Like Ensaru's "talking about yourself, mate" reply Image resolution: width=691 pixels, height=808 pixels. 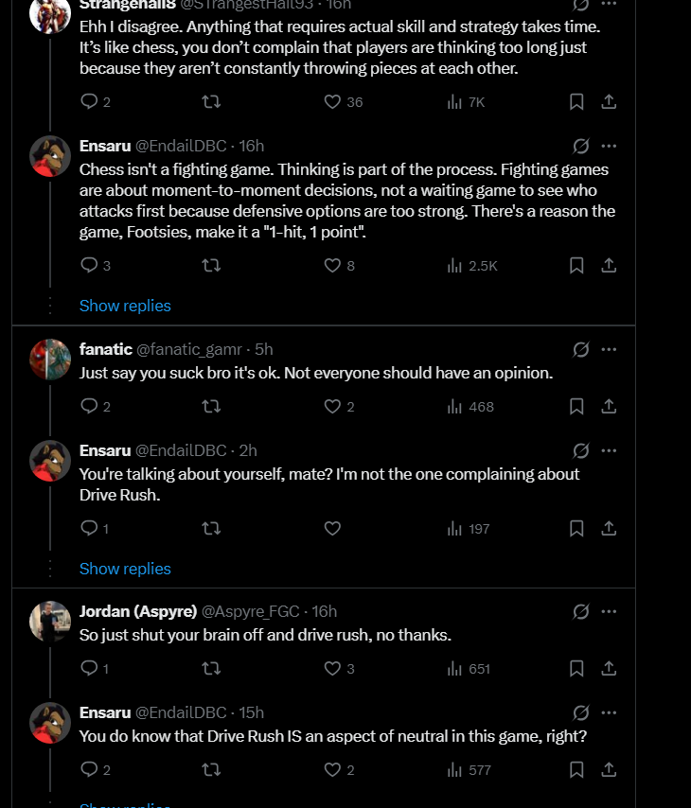point(332,528)
